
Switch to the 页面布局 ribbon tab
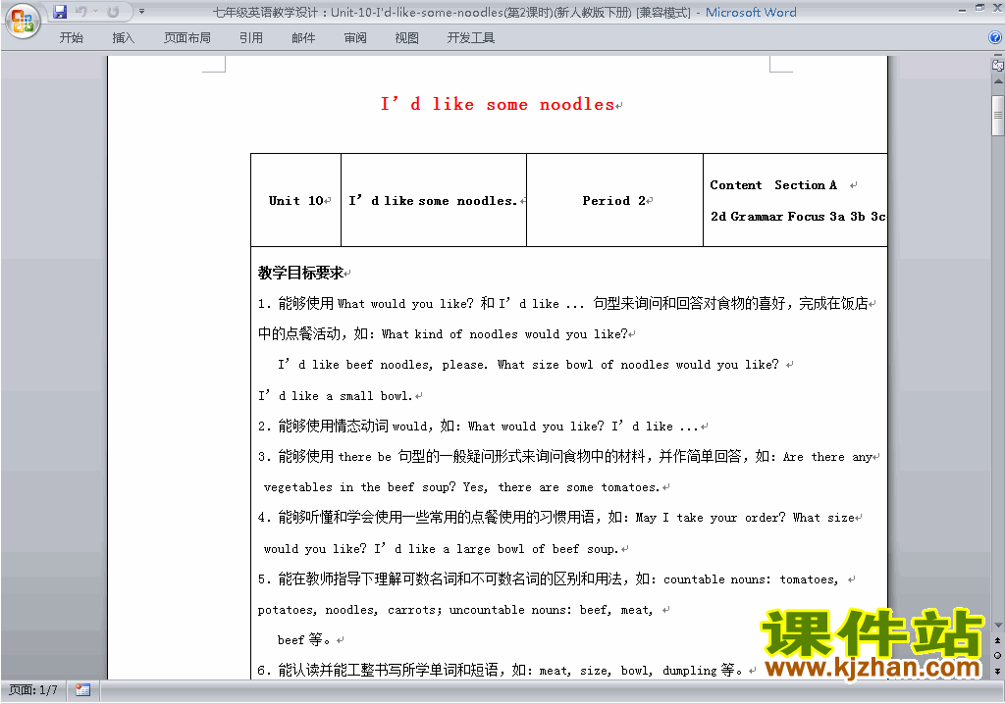187,38
